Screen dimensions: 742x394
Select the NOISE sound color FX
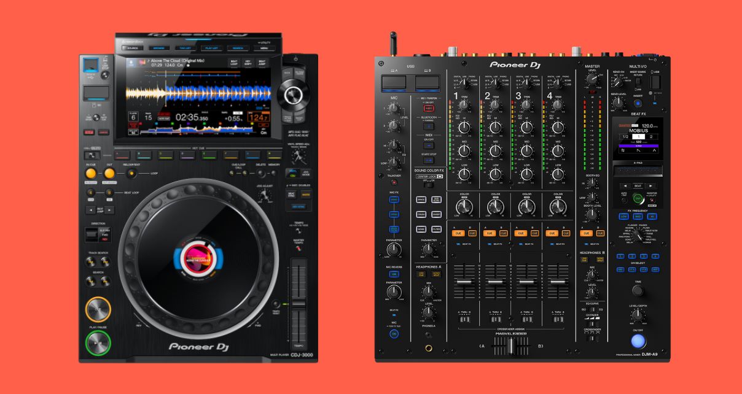pos(421,229)
